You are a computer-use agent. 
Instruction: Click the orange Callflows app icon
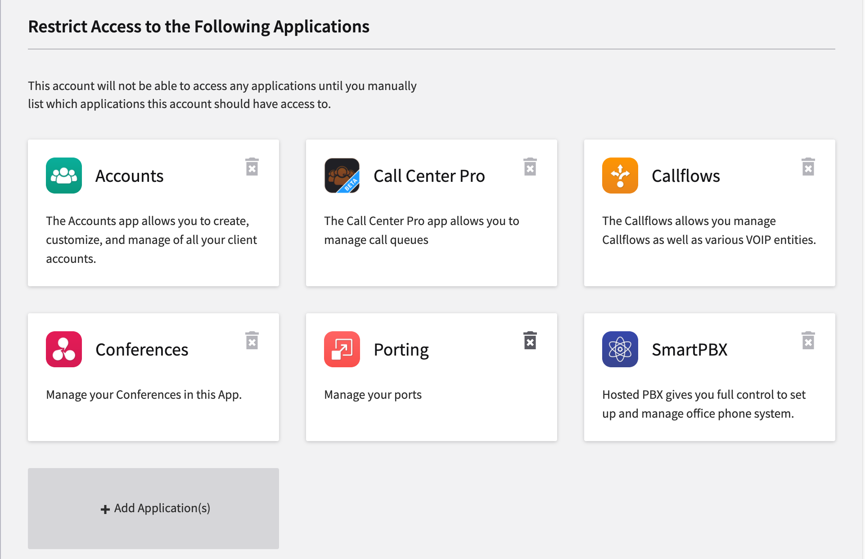[620, 176]
